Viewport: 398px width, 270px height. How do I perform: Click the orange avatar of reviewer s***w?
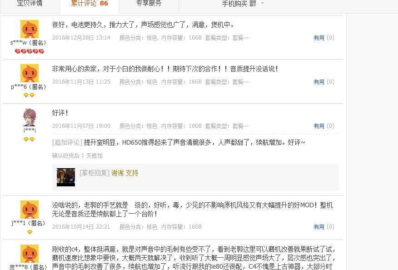tap(30, 29)
